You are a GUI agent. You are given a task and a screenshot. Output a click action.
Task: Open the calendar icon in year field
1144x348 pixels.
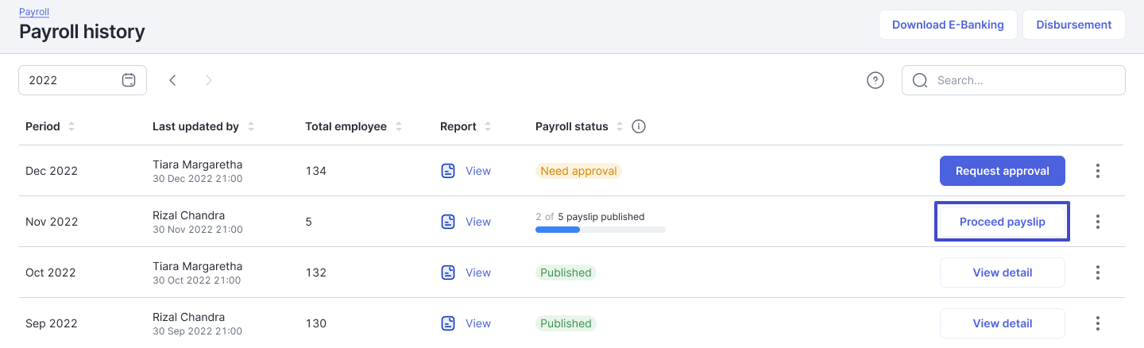tap(129, 80)
